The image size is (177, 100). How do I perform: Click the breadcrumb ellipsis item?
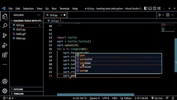pos(63,21)
